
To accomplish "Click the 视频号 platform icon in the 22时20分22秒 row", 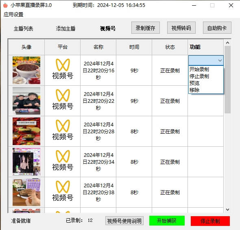I will tap(63, 100).
